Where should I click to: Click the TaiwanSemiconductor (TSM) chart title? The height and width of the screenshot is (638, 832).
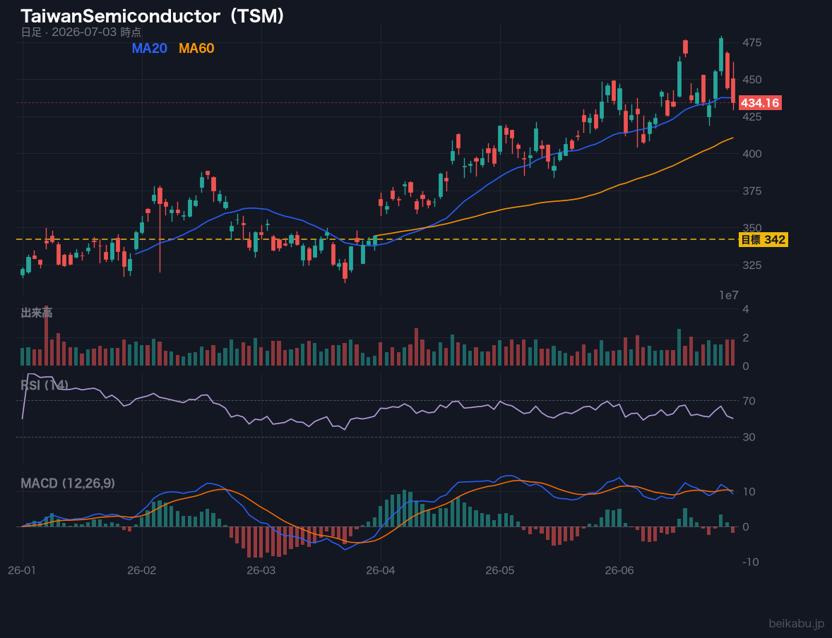(153, 16)
